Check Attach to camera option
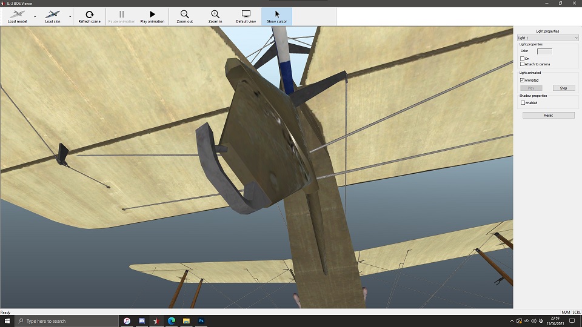Screen dimensions: 582x327 point(523,64)
